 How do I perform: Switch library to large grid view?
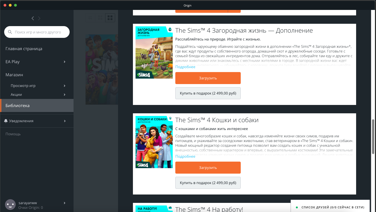110,17
